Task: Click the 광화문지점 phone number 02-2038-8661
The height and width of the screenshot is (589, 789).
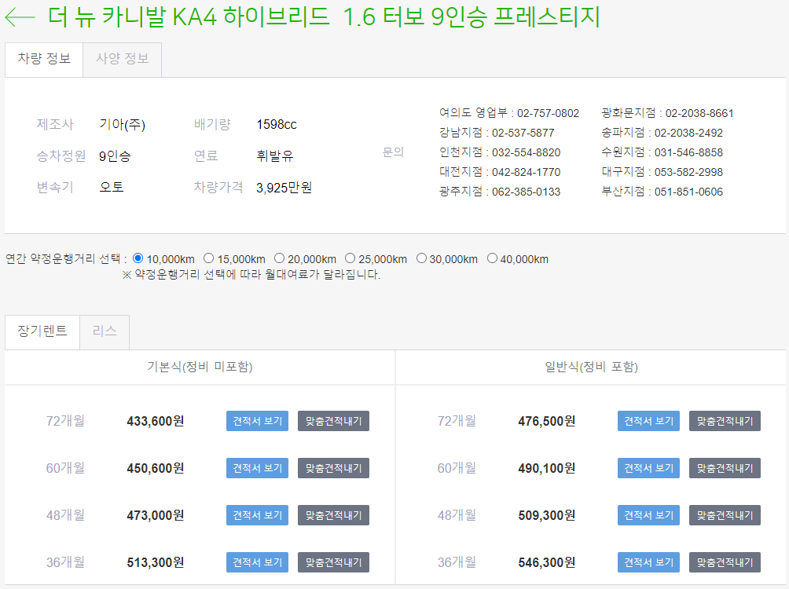Action: (x=699, y=113)
